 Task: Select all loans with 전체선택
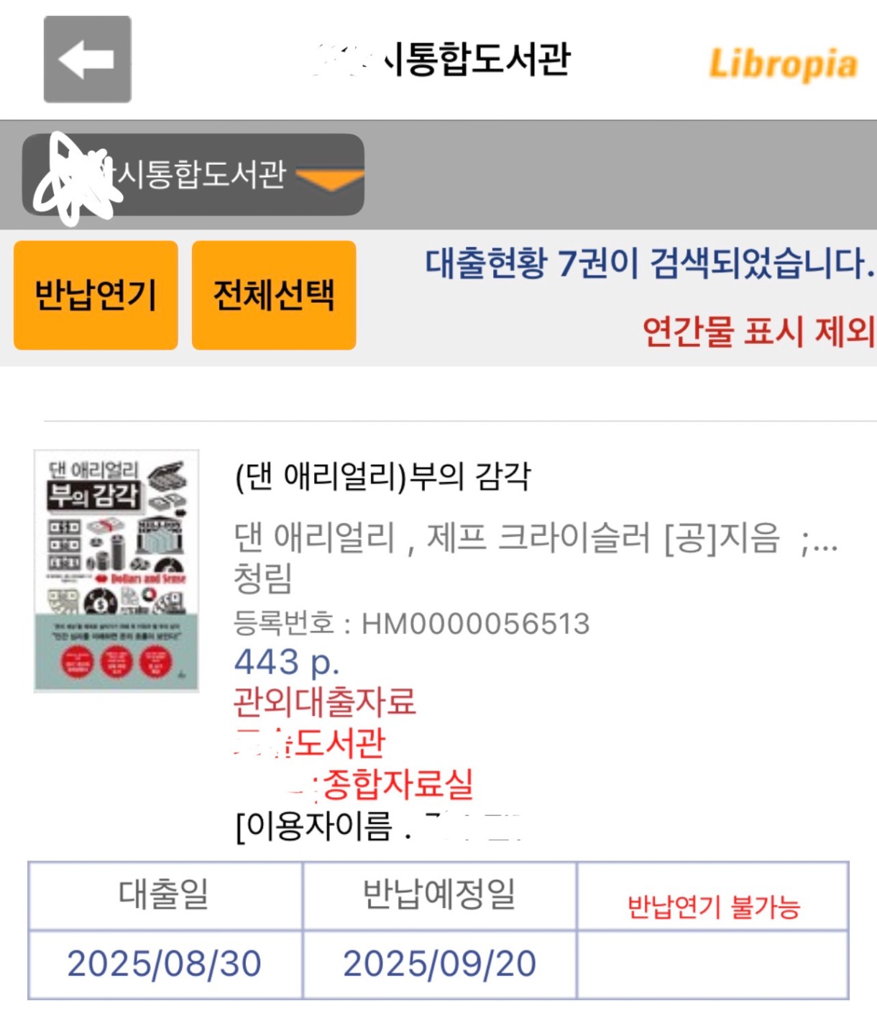click(274, 295)
